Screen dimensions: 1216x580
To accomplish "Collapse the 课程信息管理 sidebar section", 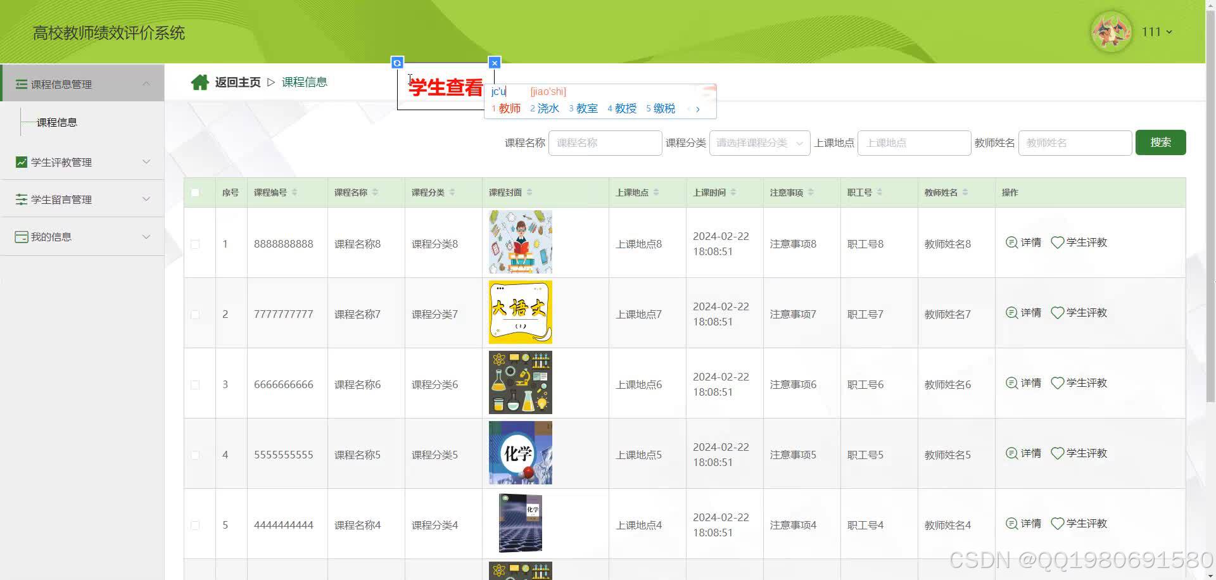I will [147, 83].
